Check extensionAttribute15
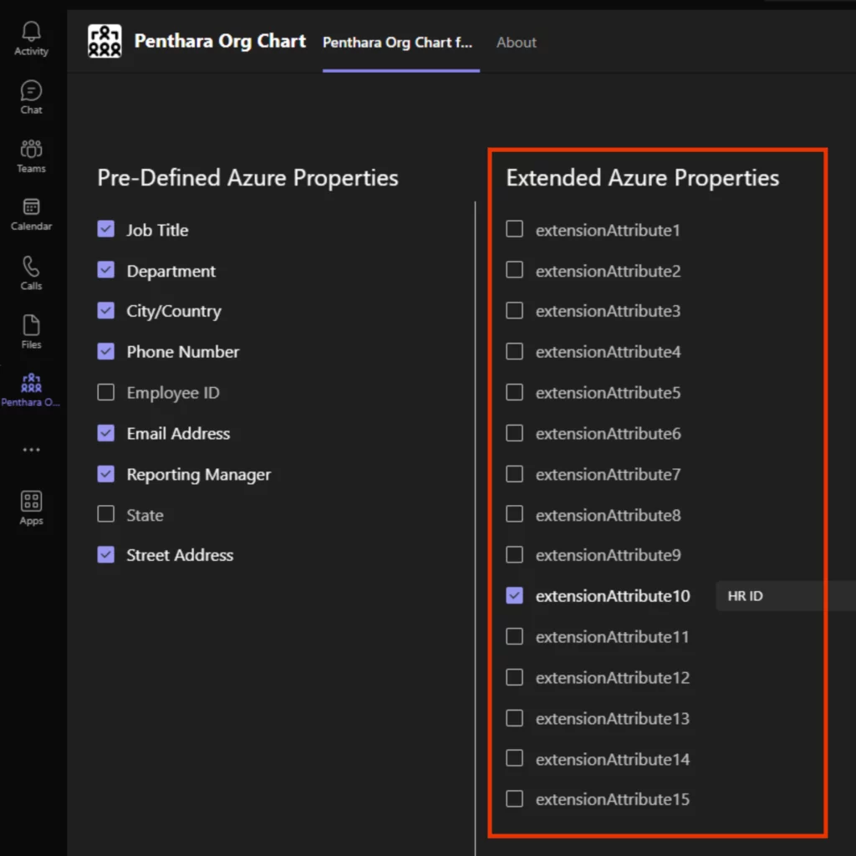Image resolution: width=856 pixels, height=856 pixels. (x=514, y=798)
